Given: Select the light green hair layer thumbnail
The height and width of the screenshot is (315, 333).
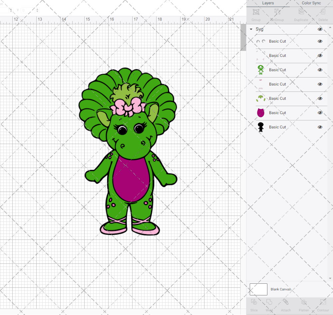Looking at the screenshot, I should pyautogui.click(x=261, y=98).
